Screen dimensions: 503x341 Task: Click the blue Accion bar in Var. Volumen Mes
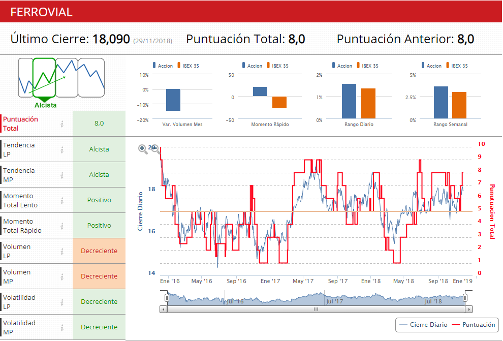tap(173, 100)
